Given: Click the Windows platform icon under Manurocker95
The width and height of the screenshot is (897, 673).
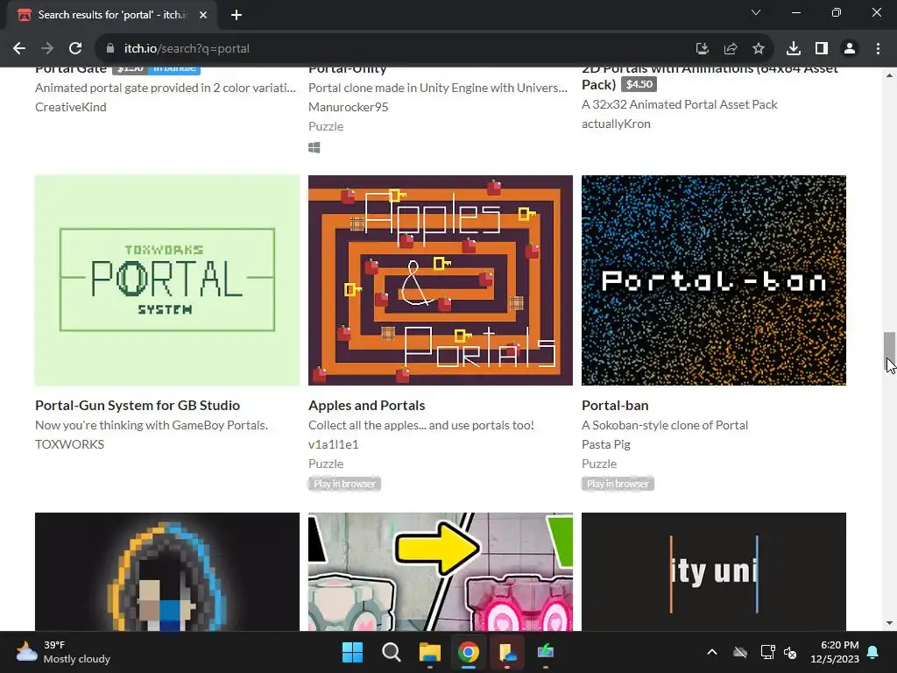Looking at the screenshot, I should point(314,147).
